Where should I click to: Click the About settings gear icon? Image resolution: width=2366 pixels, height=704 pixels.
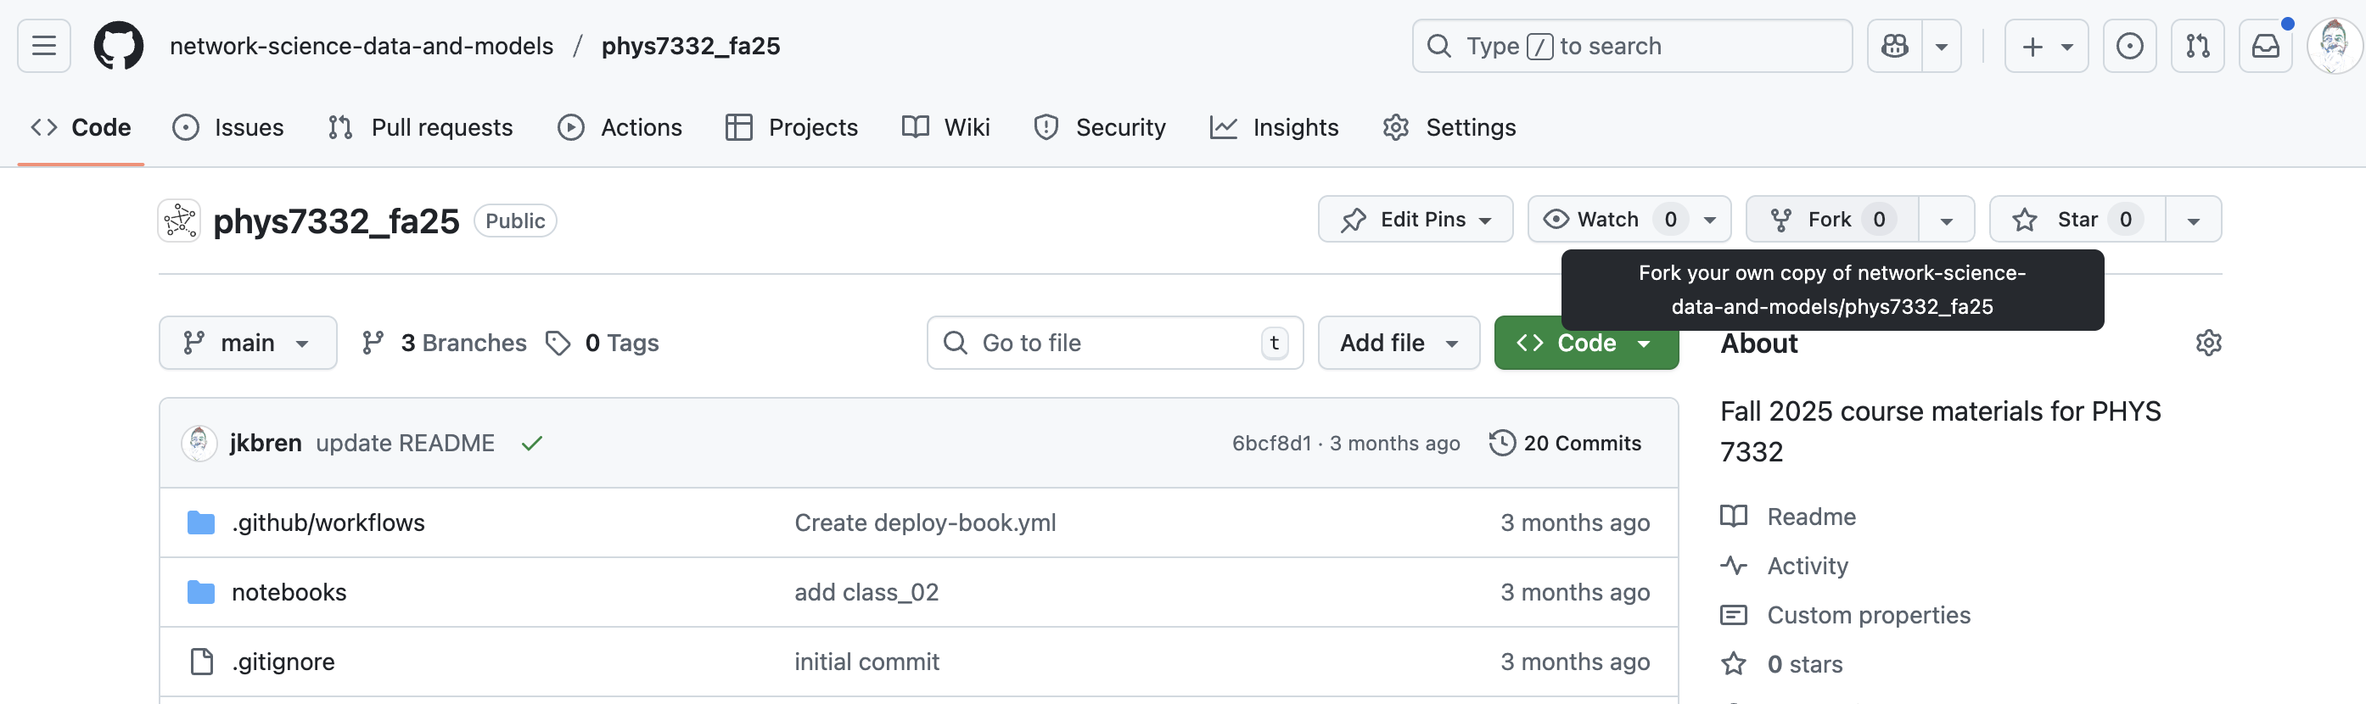tap(2208, 343)
